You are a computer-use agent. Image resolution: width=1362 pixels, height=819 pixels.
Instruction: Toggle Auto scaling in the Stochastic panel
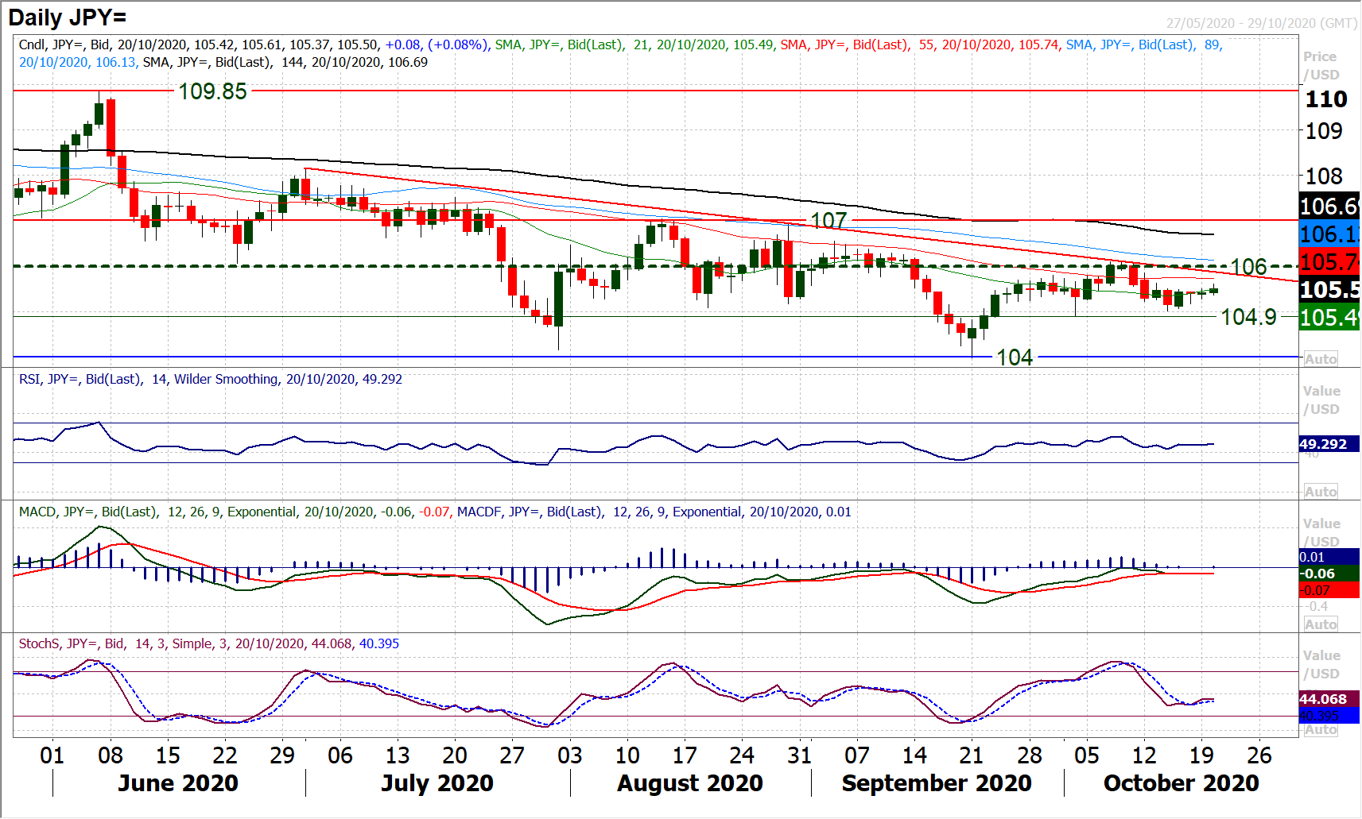pyautogui.click(x=1320, y=730)
